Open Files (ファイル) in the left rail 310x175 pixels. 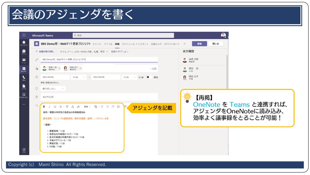24,87
